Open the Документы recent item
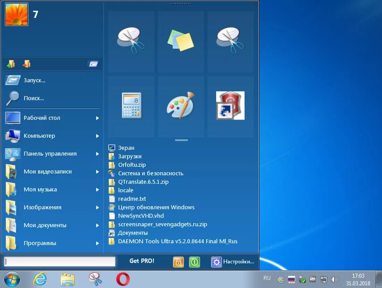This screenshot has width=382, height=288. [128, 233]
